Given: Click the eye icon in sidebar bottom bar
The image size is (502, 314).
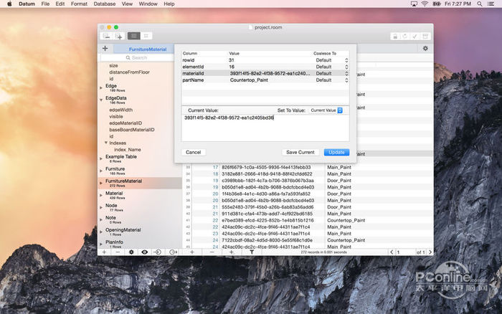Looking at the screenshot, I should (x=144, y=252).
